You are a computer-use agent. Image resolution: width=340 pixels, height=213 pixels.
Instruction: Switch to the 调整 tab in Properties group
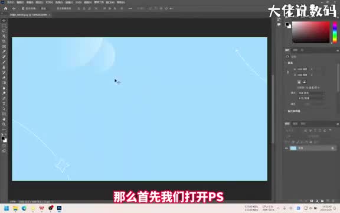pyautogui.click(x=295, y=50)
